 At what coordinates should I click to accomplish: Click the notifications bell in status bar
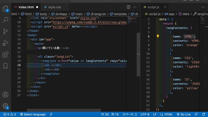point(203,114)
